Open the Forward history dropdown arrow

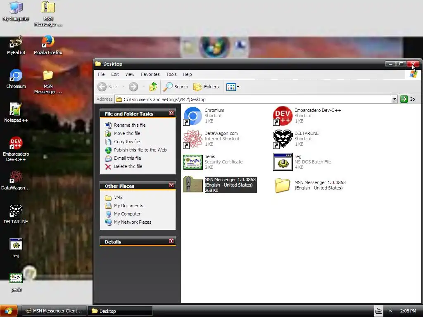(143, 87)
